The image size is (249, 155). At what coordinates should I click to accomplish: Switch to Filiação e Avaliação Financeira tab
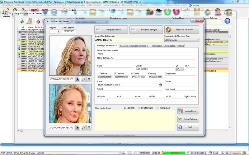pos(134,46)
